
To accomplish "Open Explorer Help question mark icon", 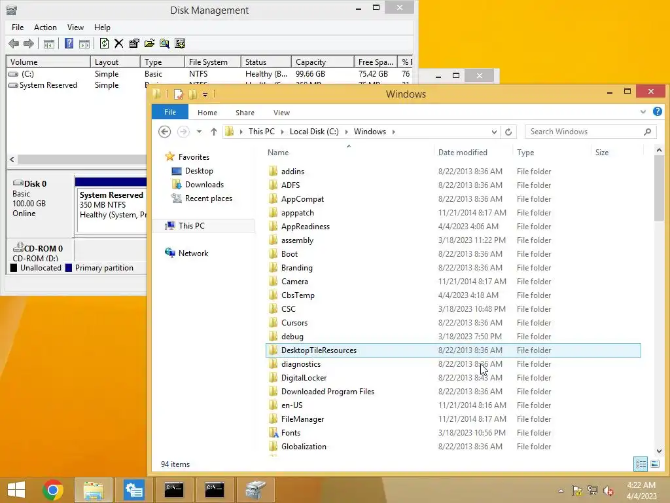I will tap(658, 111).
